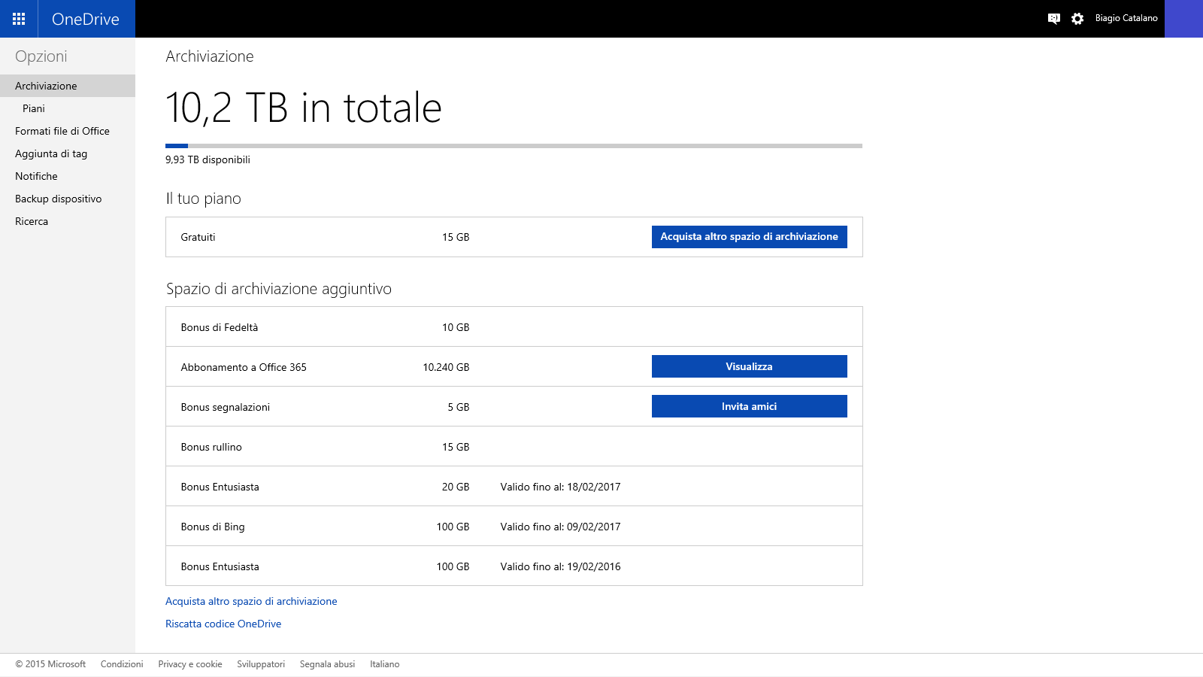Open Biagio Catalano account menu
This screenshot has width=1203, height=677.
tap(1126, 18)
